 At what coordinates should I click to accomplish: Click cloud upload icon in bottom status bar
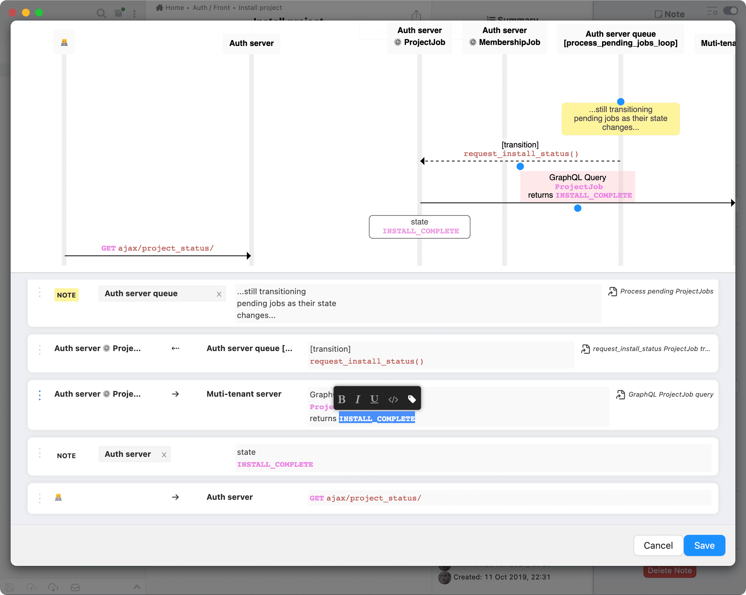(31, 587)
